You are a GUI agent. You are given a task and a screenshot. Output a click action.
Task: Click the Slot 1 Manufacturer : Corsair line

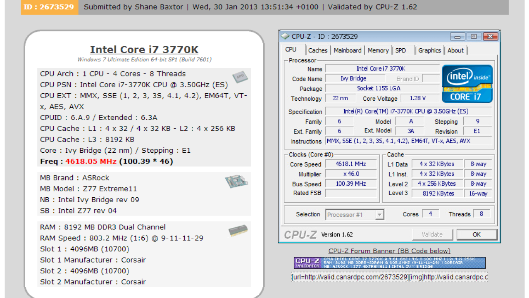93,260
